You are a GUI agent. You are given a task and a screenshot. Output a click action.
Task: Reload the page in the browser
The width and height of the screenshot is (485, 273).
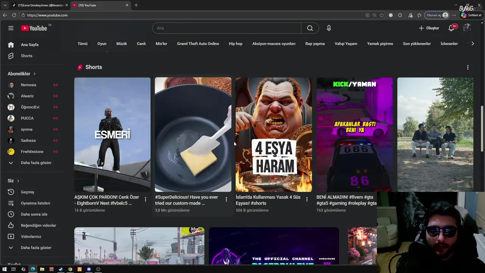tap(14, 15)
